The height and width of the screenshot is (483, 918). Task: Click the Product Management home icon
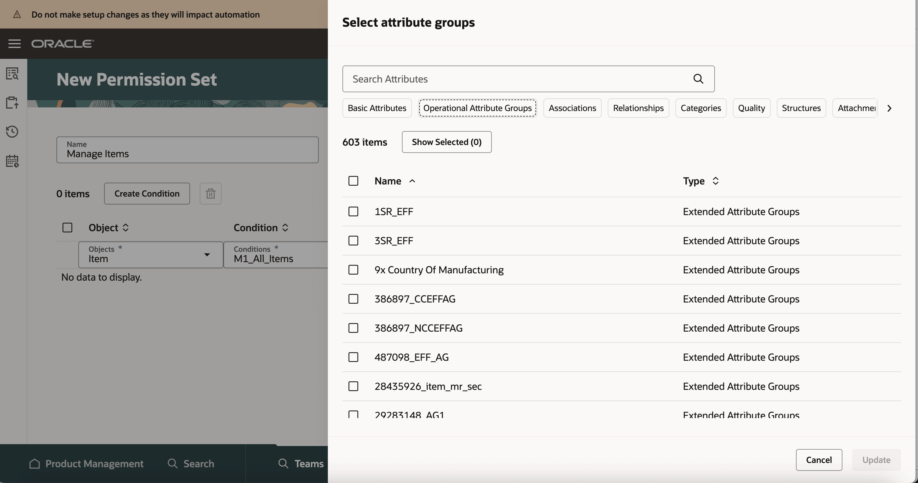click(35, 463)
